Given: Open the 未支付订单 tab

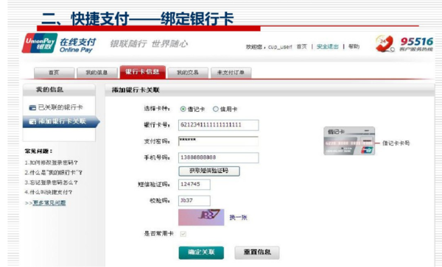Looking at the screenshot, I should coord(231,73).
